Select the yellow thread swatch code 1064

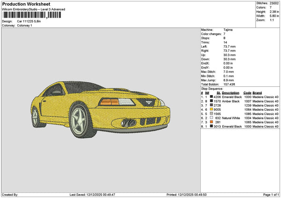pos(211,109)
